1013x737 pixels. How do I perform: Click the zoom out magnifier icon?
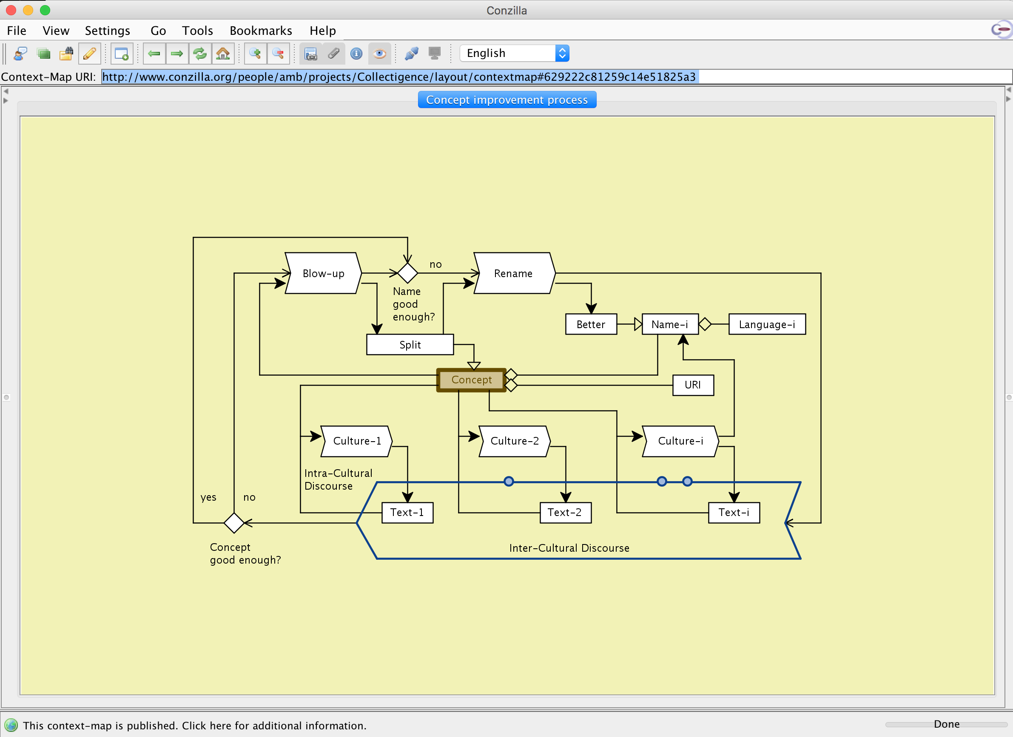tap(278, 54)
